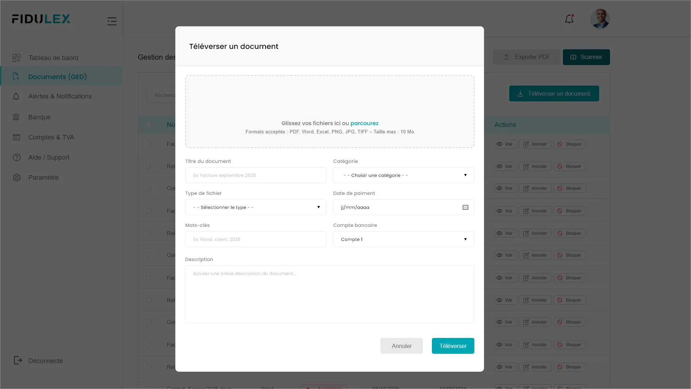This screenshot has height=389, width=691.
Task: Click the Tableau de bord grid icon
Action: [17, 58]
